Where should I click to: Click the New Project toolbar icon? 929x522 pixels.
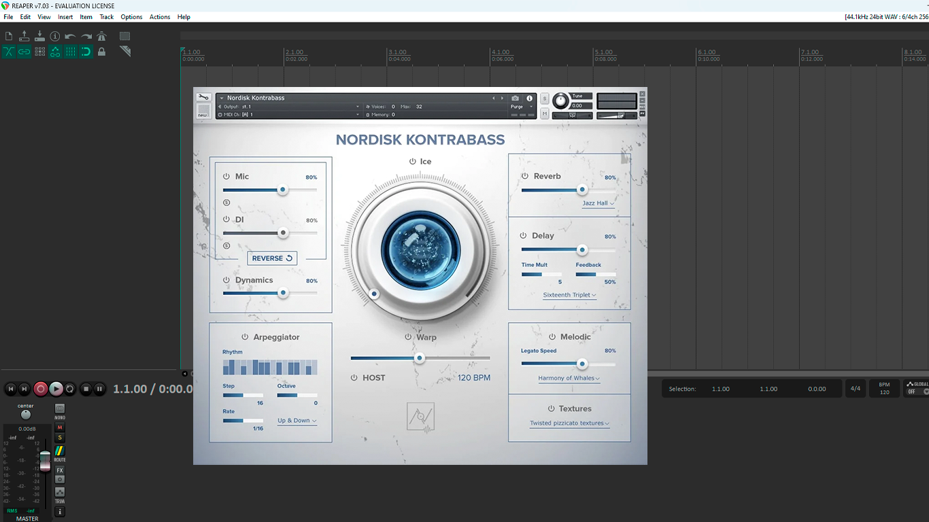[x=9, y=36]
